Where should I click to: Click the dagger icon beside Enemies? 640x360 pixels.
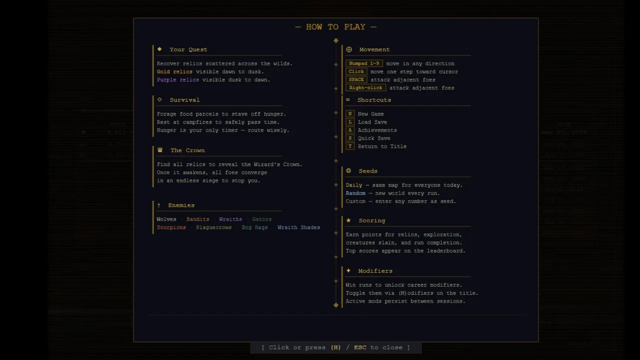[x=159, y=205]
